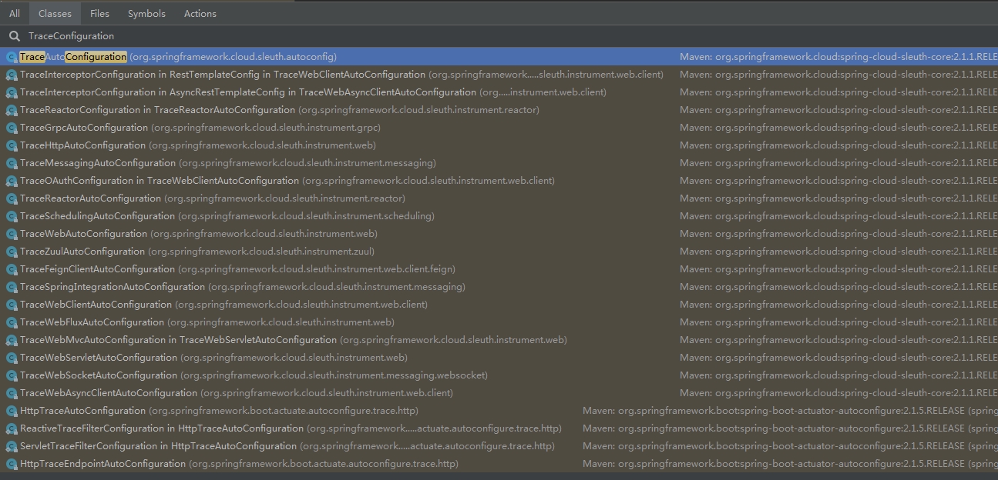Click class icon beside TraceWebAsyncClientAutoConfiguration
998x480 pixels.
12,393
